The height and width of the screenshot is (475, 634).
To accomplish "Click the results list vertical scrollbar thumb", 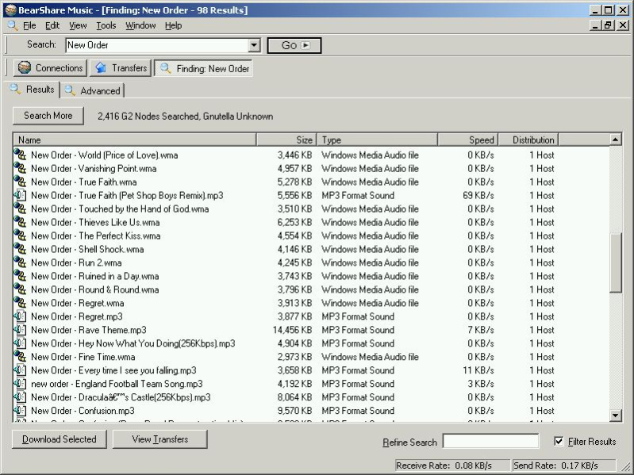I will click(x=616, y=262).
